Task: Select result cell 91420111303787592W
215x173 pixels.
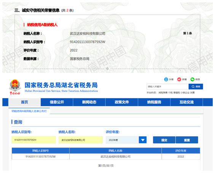Action: point(41,157)
